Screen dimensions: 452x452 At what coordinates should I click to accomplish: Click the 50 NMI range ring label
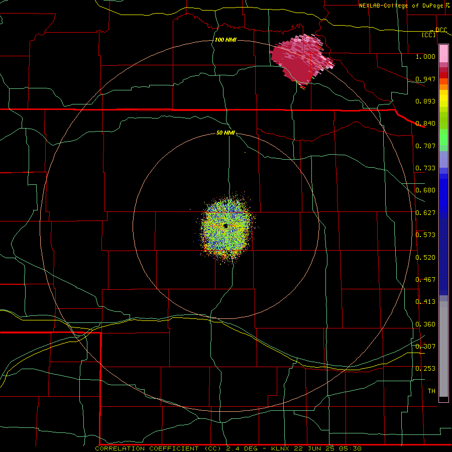225,133
